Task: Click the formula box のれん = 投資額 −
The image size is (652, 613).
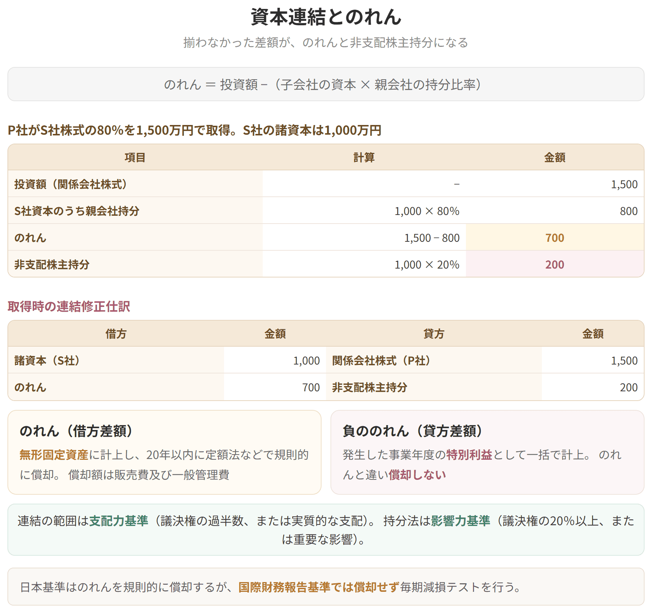Action: [326, 84]
